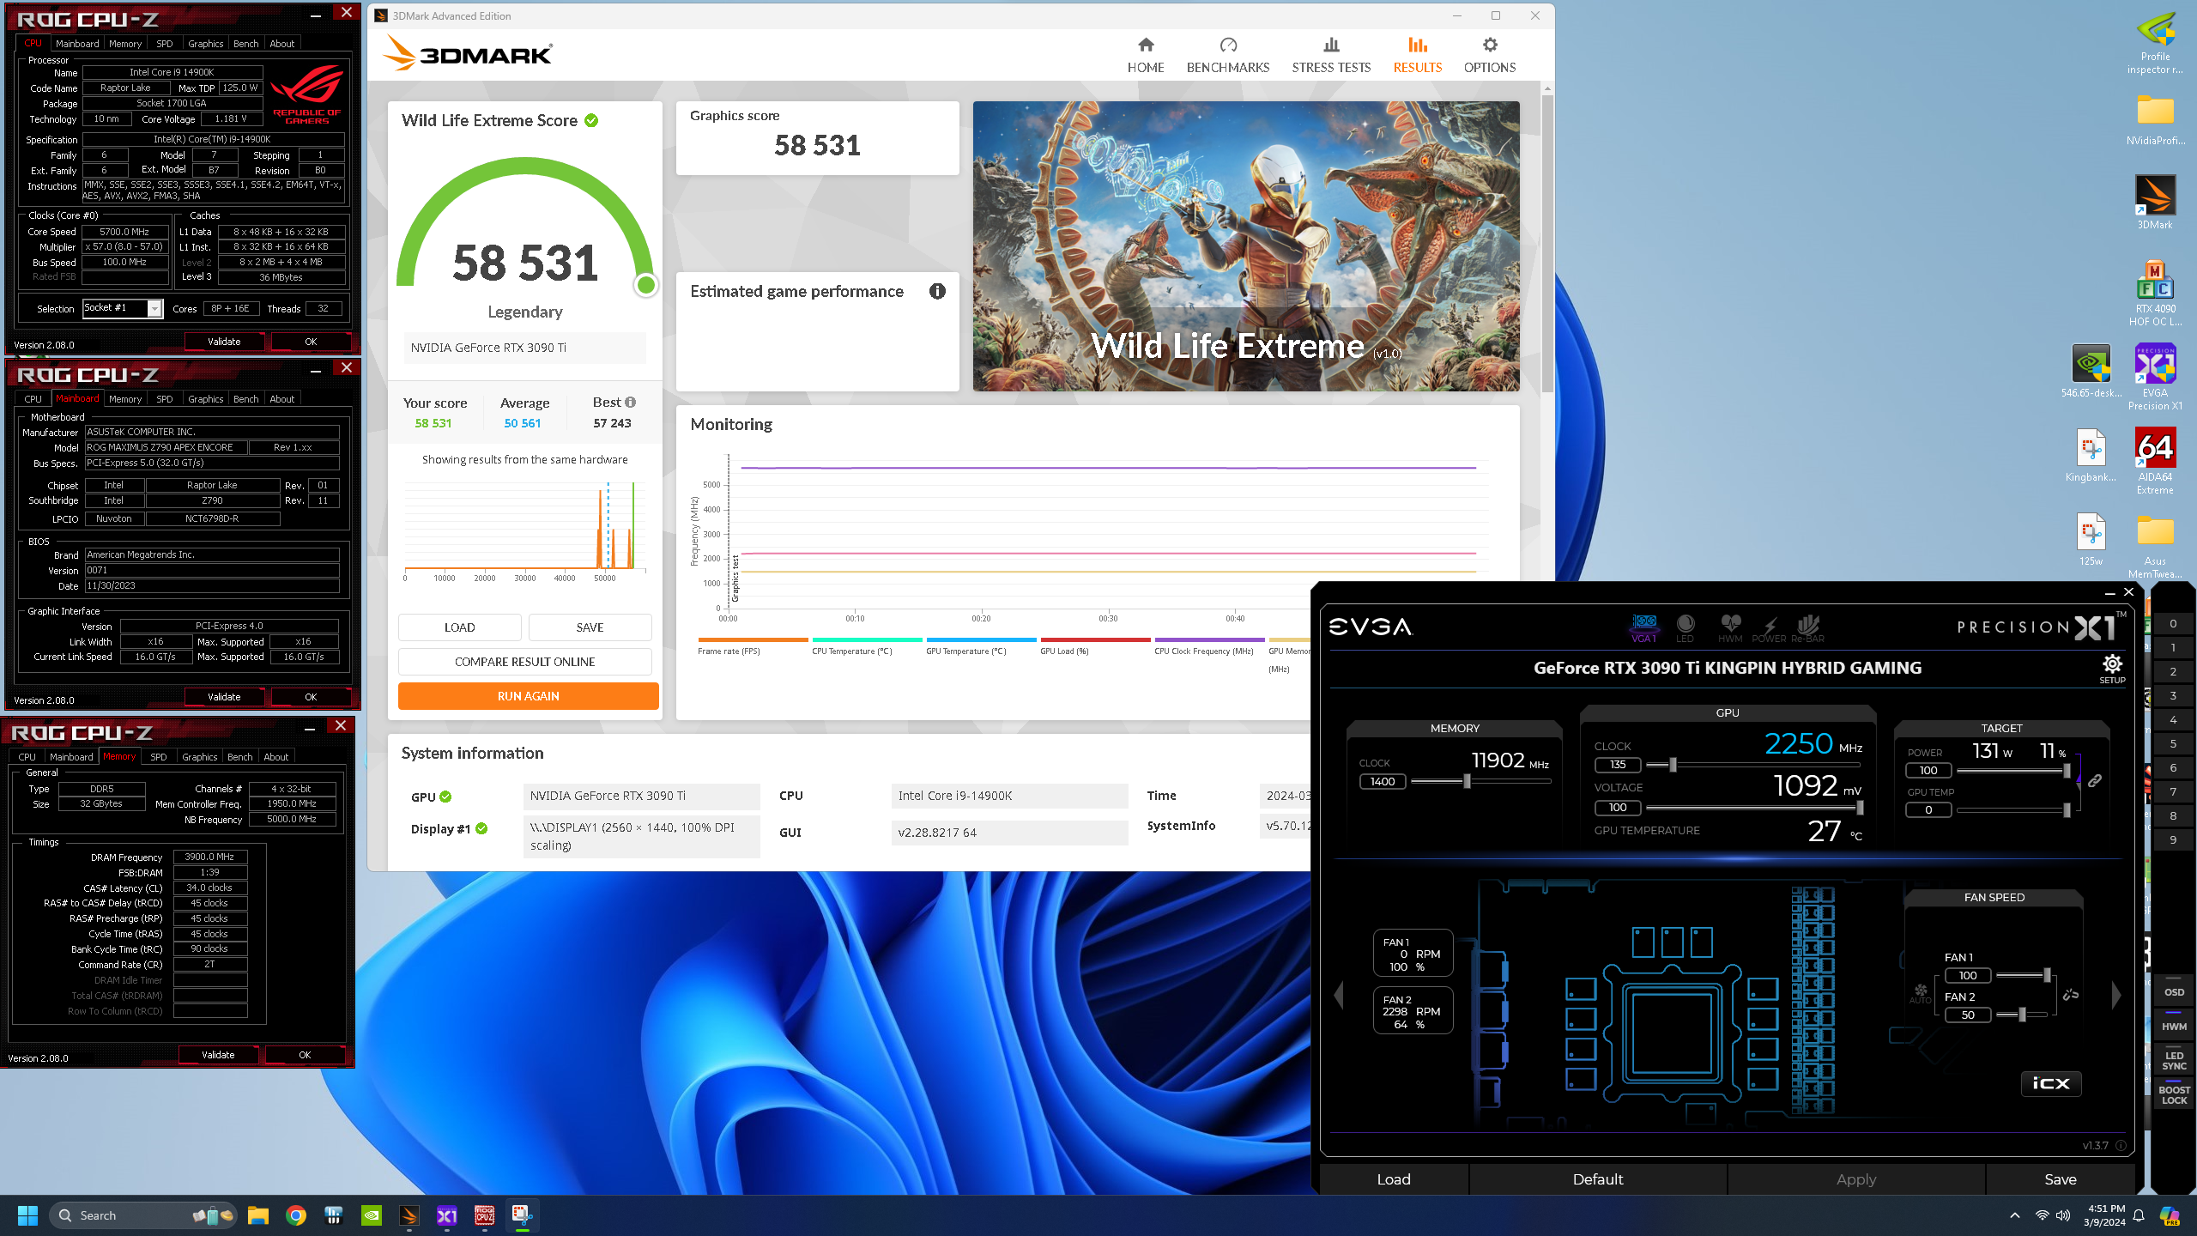
Task: Open the SETUP gear in Precision X1
Action: (2112, 669)
